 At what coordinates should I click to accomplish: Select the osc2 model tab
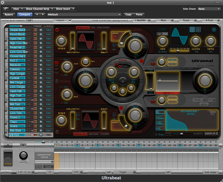tap(105, 134)
